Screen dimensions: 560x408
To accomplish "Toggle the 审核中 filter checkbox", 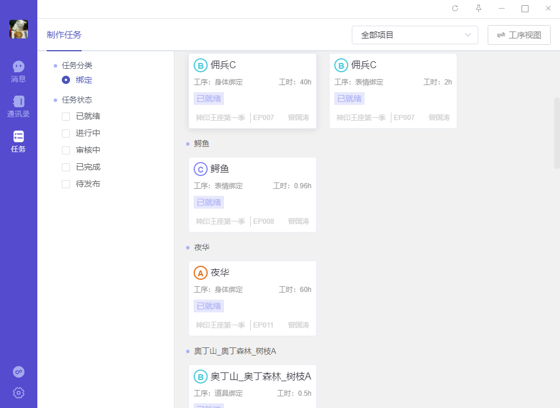I will click(x=66, y=150).
